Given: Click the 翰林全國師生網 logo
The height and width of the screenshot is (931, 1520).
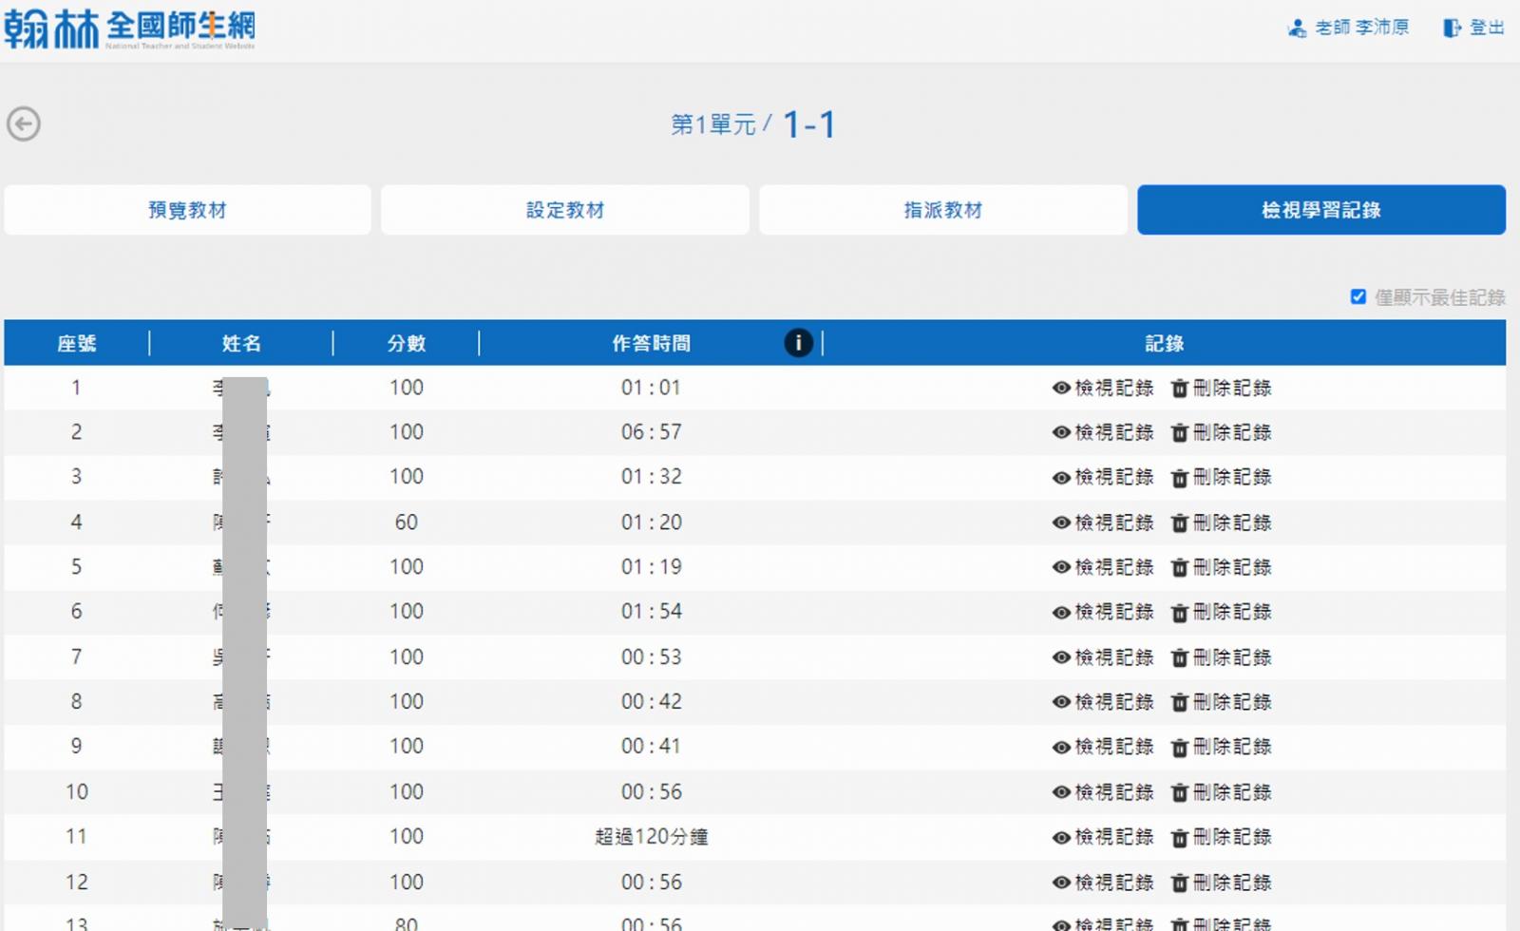Looking at the screenshot, I should [x=130, y=29].
